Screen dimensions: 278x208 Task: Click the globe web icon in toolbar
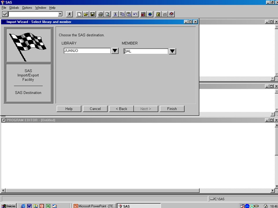150,14
